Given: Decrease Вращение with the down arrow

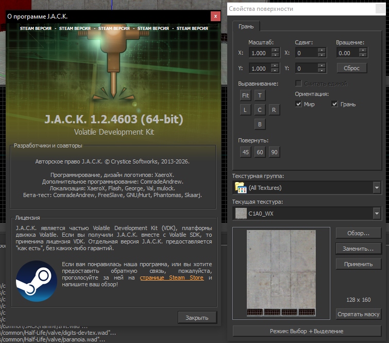Looking at the screenshot, I should pyautogui.click(x=363, y=55).
